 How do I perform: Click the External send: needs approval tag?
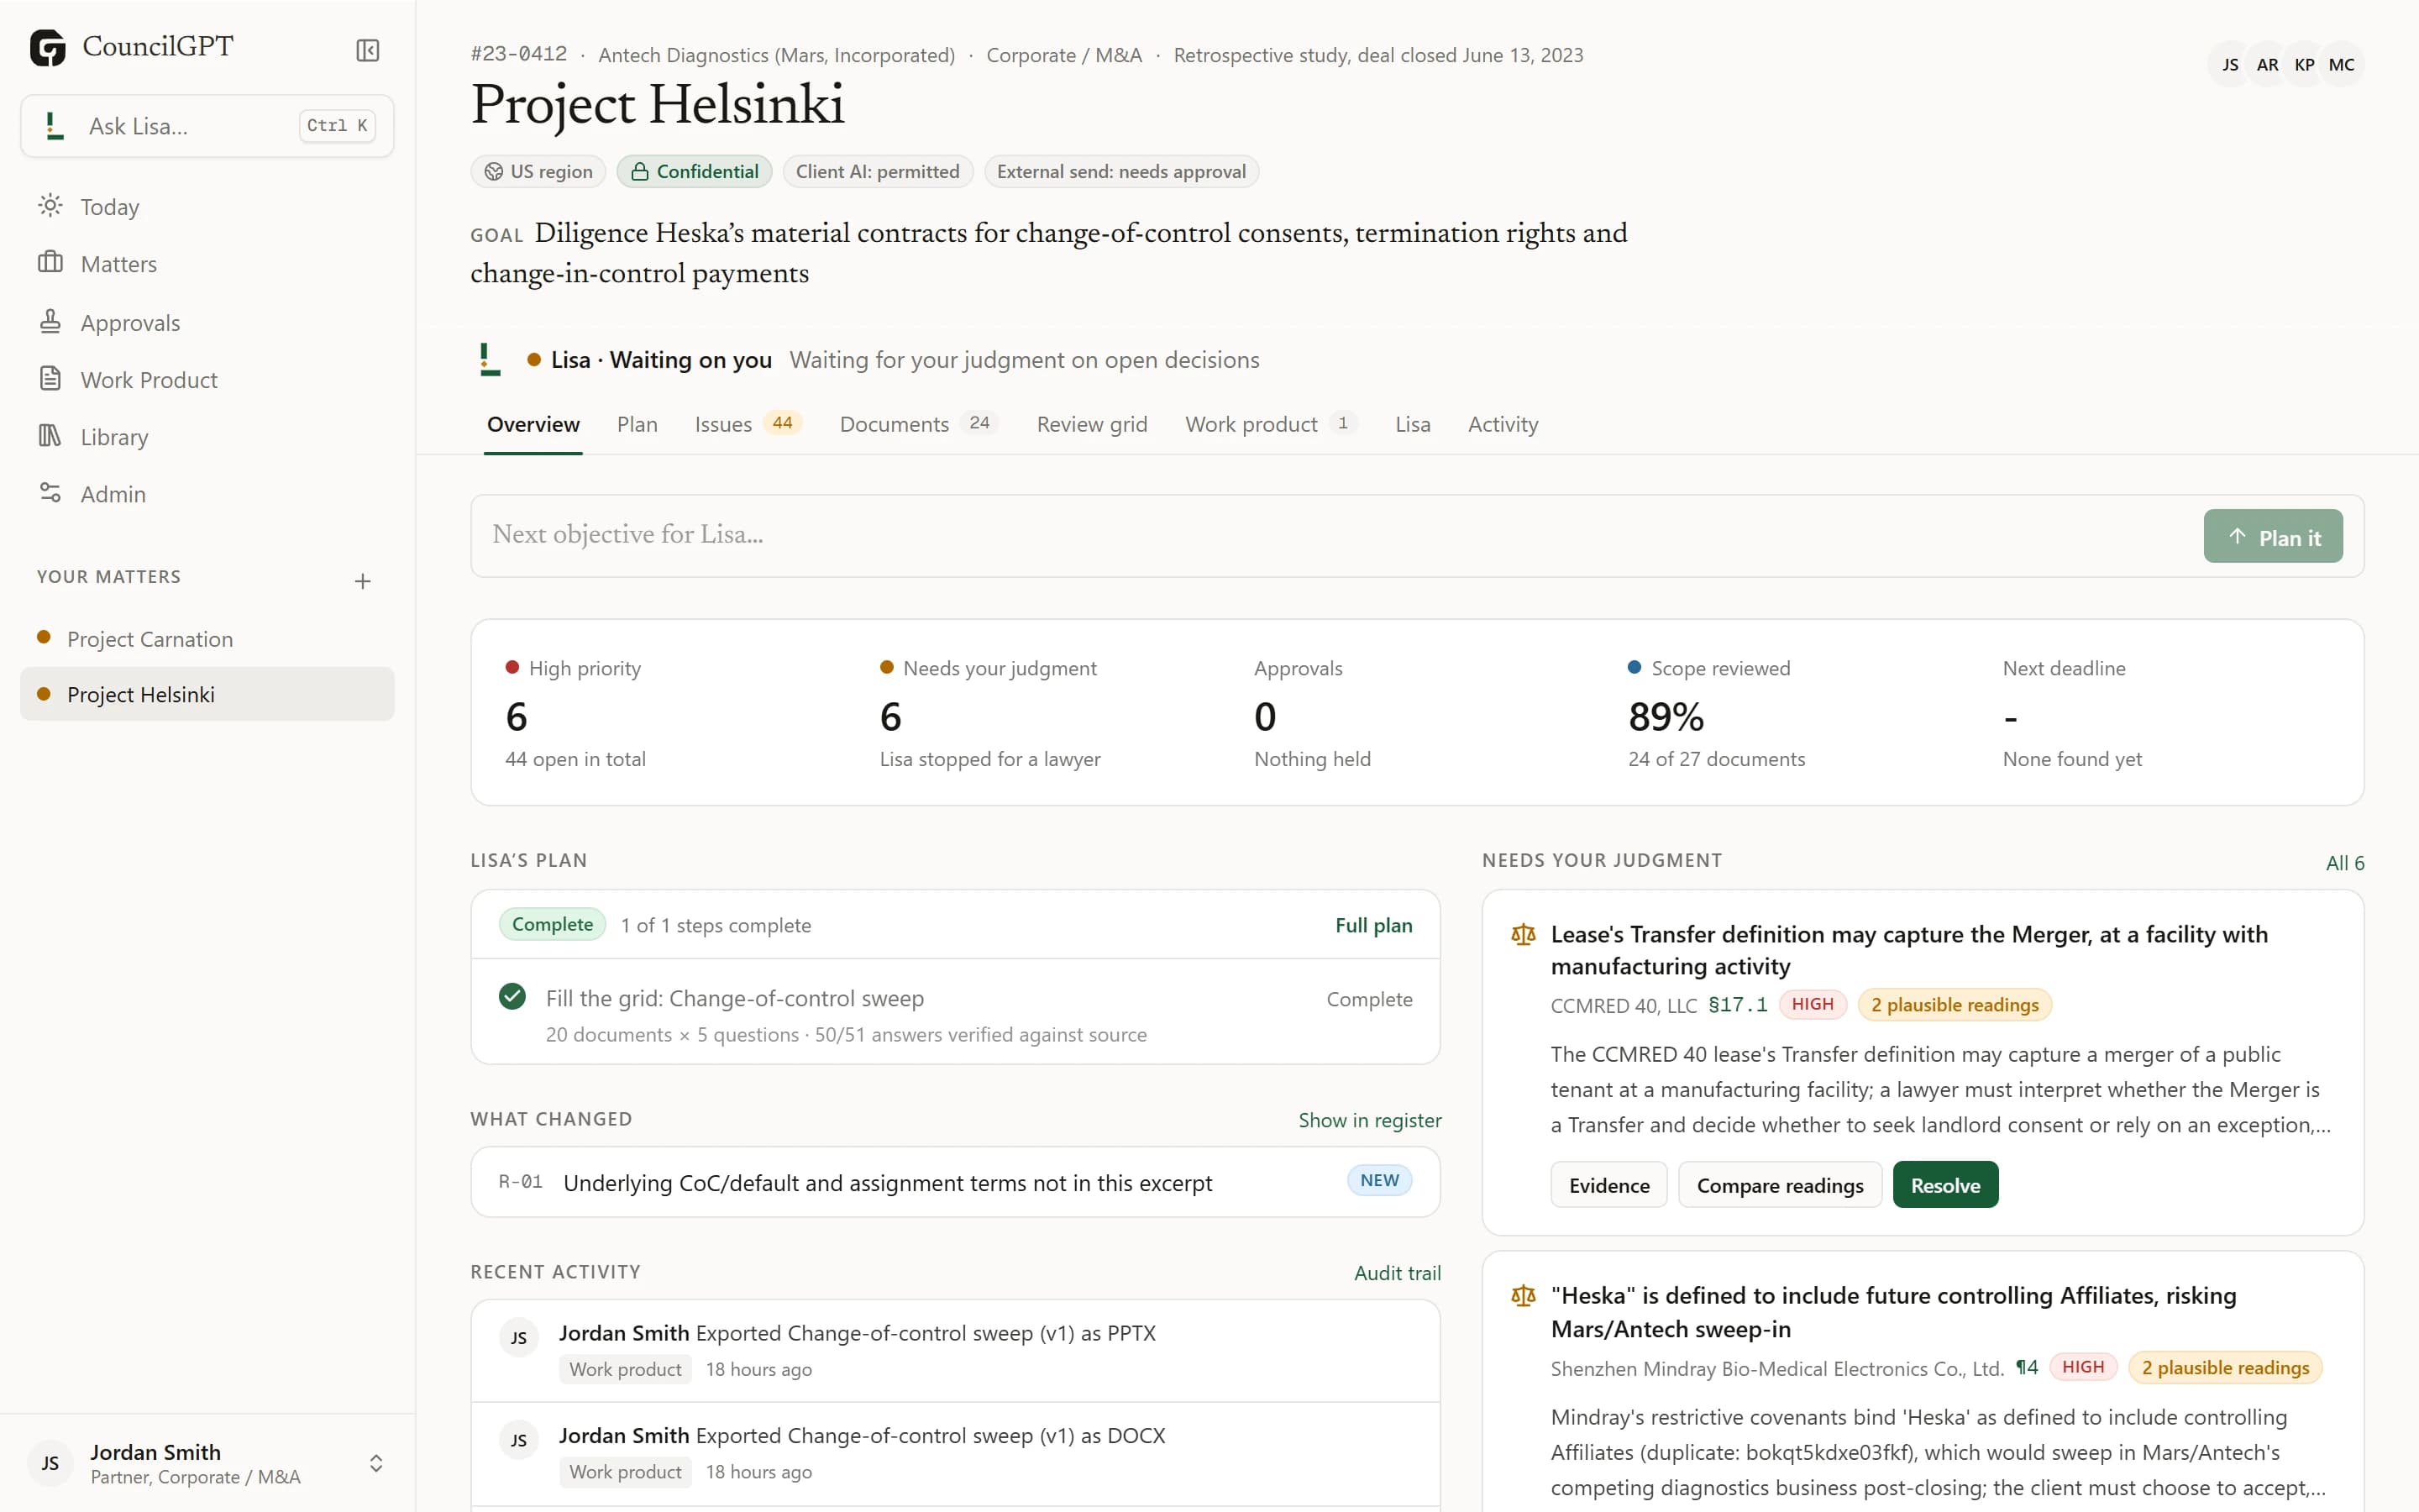(x=1120, y=172)
